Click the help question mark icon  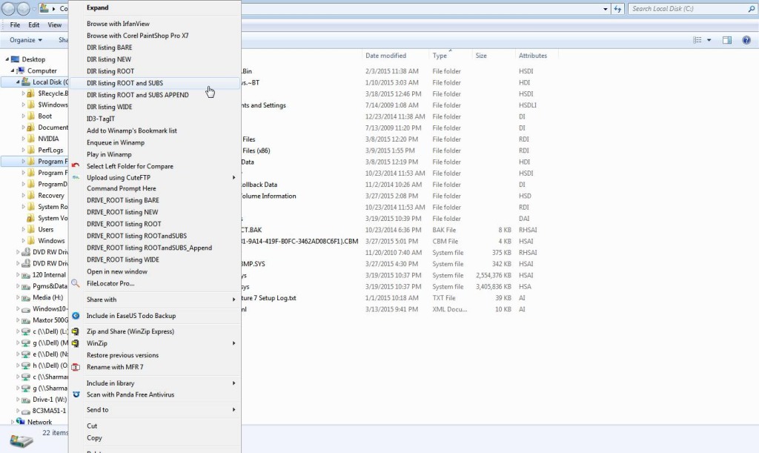click(746, 40)
